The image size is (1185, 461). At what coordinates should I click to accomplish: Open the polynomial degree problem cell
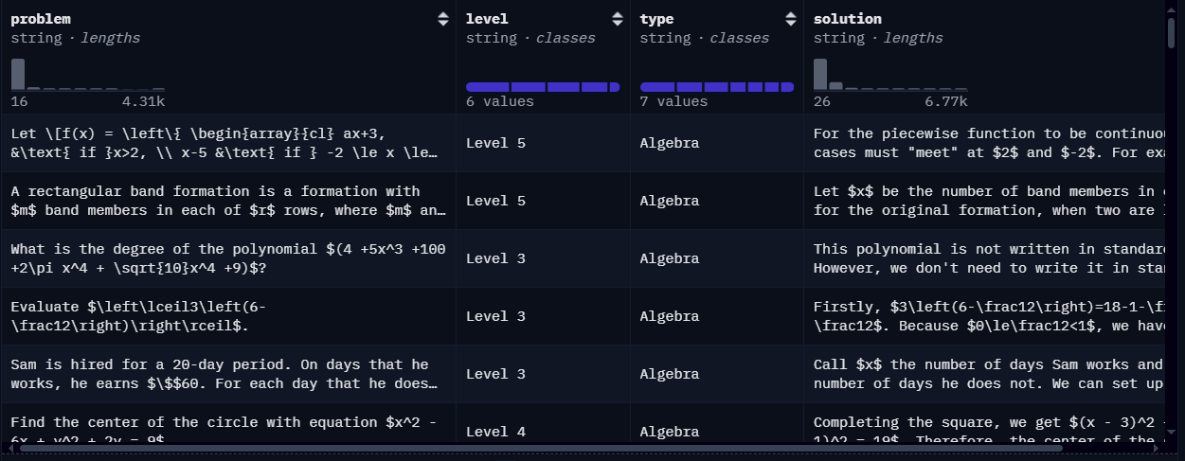[x=228, y=258]
